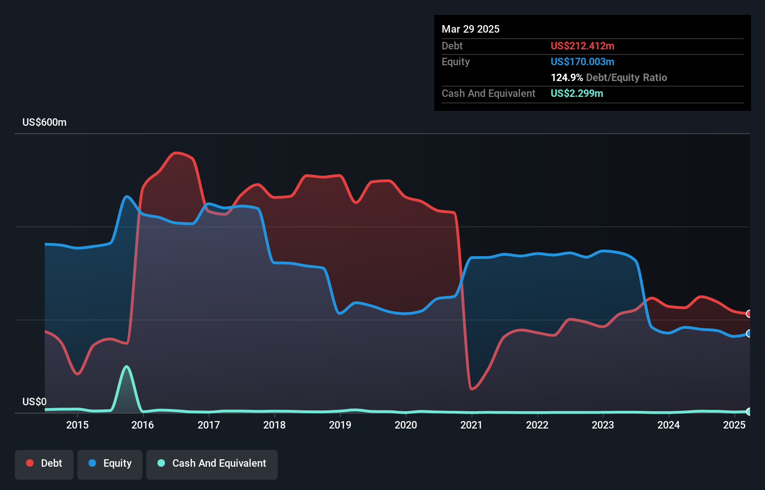
Task: Click the US$0 y-axis label
Action: (34, 402)
